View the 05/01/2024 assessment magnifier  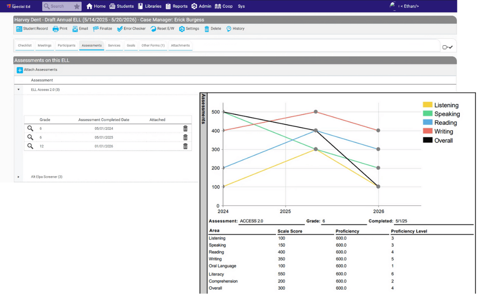point(30,129)
